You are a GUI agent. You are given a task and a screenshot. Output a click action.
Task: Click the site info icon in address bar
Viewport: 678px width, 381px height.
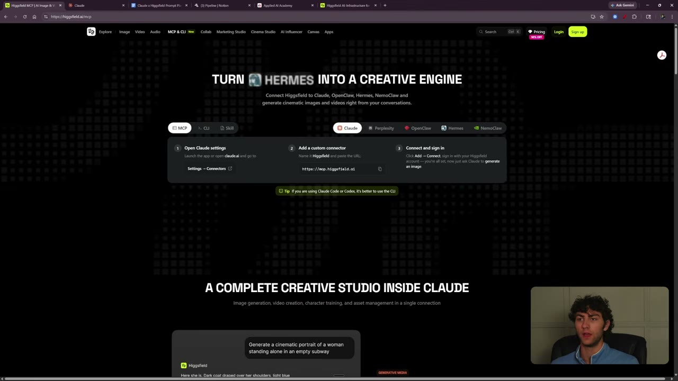[x=46, y=16]
